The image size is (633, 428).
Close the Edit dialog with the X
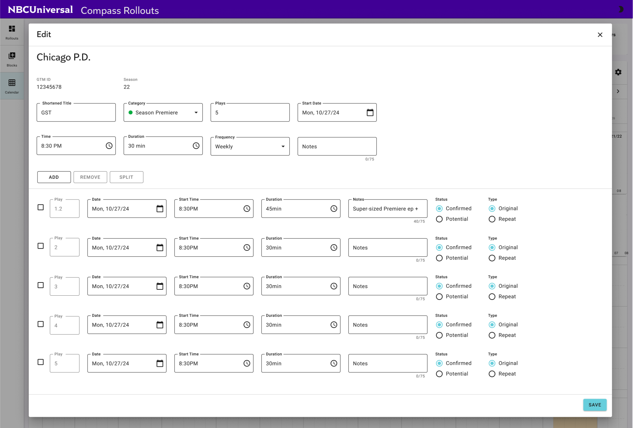coord(600,35)
